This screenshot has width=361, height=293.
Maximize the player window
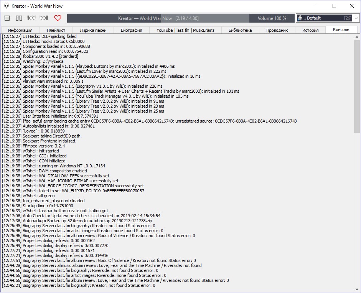point(334,6)
